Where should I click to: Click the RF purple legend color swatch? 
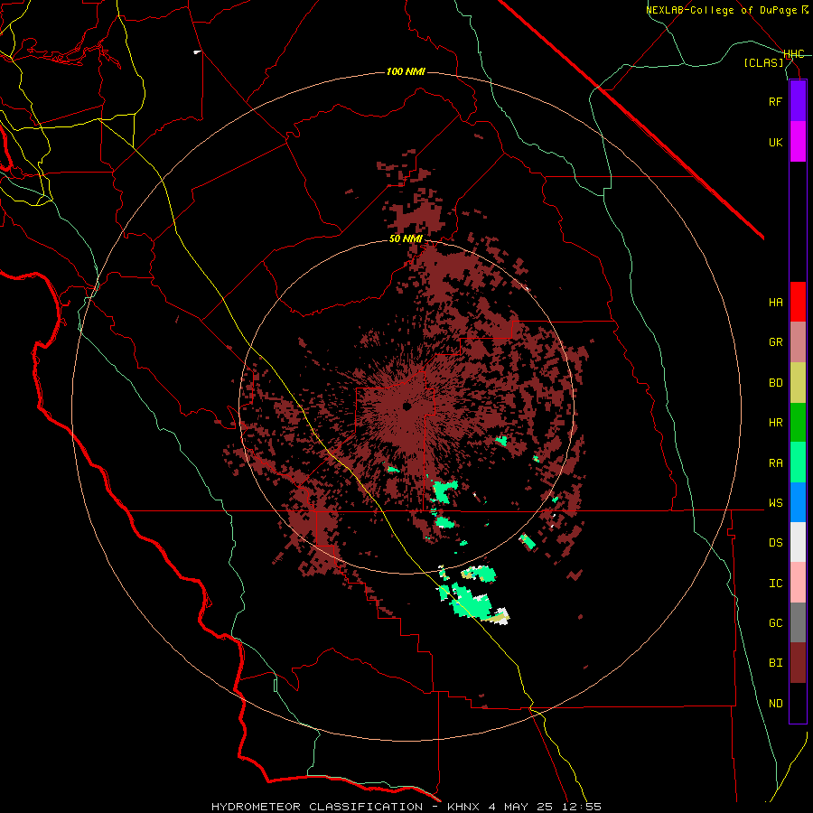pos(798,101)
